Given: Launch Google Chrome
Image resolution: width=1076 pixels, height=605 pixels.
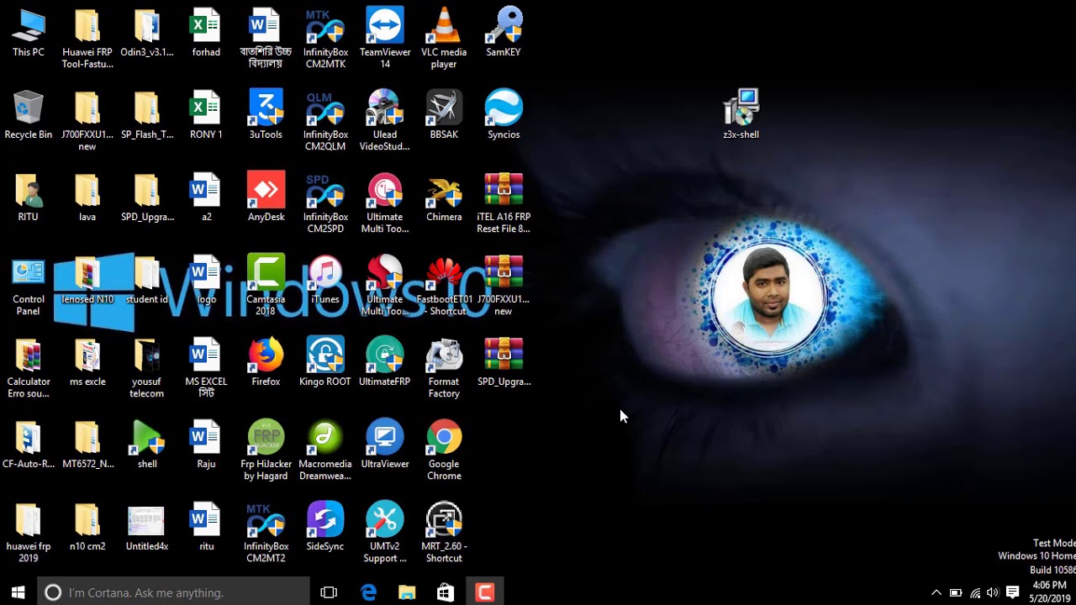Looking at the screenshot, I should (444, 450).
